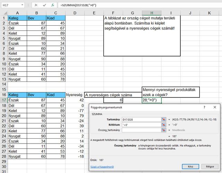Click cell A16 'Kateg' header
Image resolution: width=222 pixels, height=173 pixels.
point(17,95)
